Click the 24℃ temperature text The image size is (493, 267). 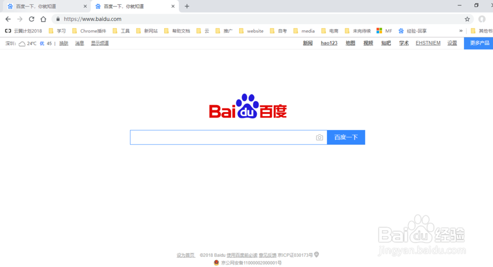pyautogui.click(x=32, y=44)
